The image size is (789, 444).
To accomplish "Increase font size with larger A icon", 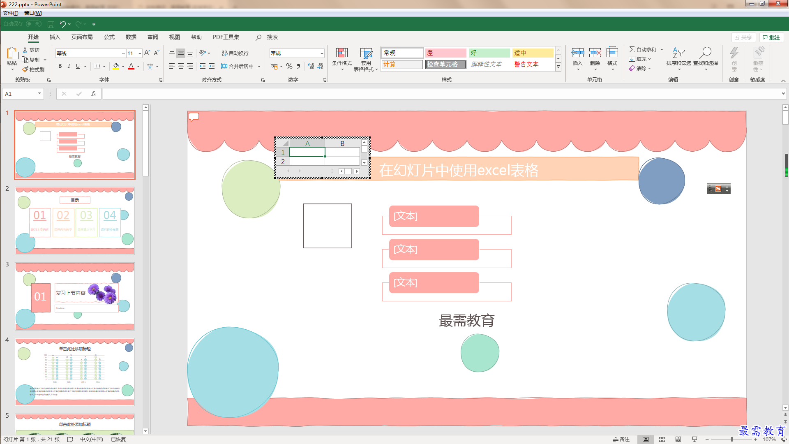I will click(x=147, y=53).
